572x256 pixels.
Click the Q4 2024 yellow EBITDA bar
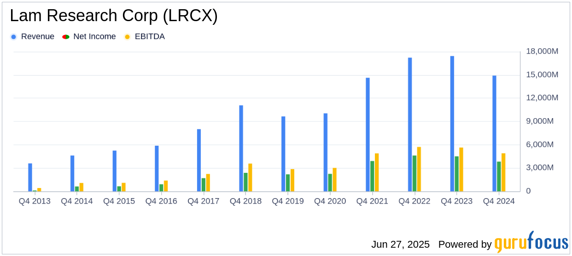[503, 172]
